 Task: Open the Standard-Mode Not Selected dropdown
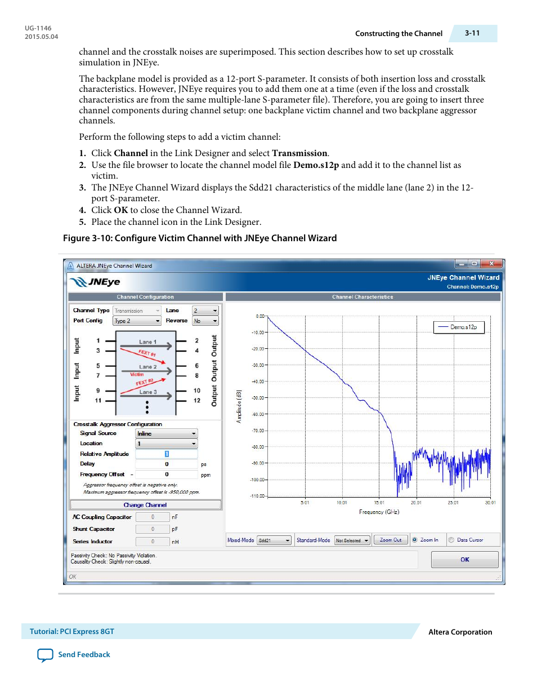(x=352, y=540)
